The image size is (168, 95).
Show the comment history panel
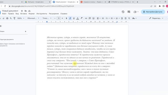tap(129, 12)
